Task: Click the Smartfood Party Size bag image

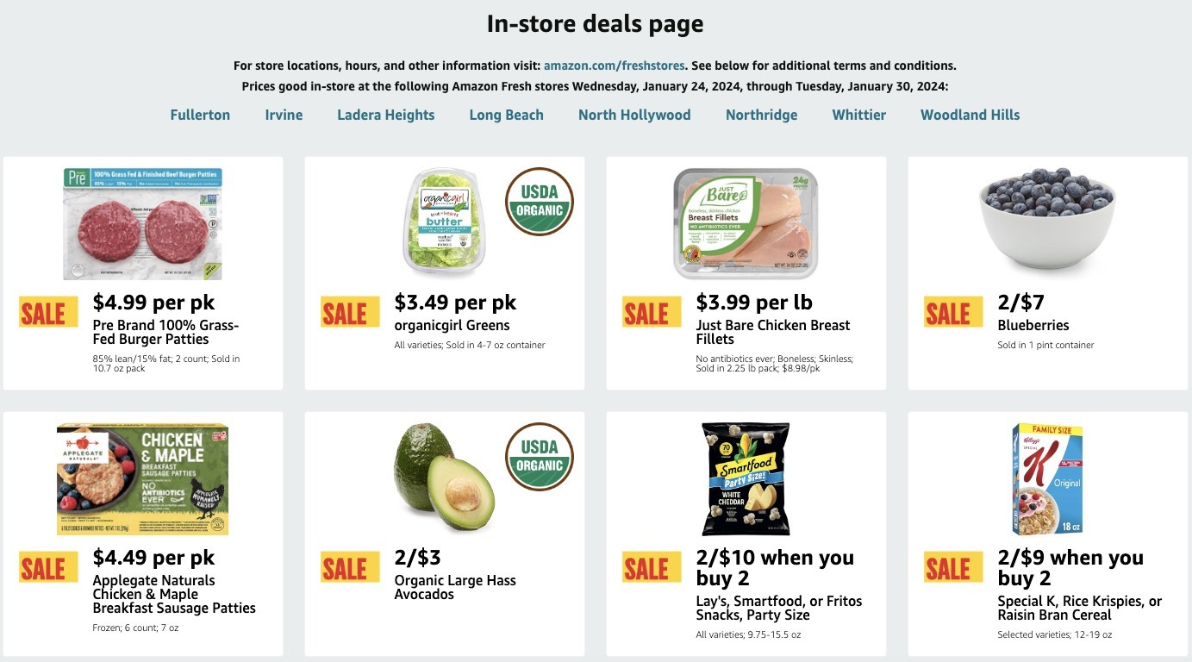Action: (746, 478)
